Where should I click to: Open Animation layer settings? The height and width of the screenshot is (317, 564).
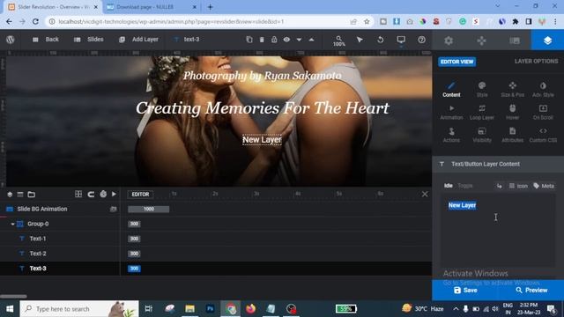(x=451, y=112)
